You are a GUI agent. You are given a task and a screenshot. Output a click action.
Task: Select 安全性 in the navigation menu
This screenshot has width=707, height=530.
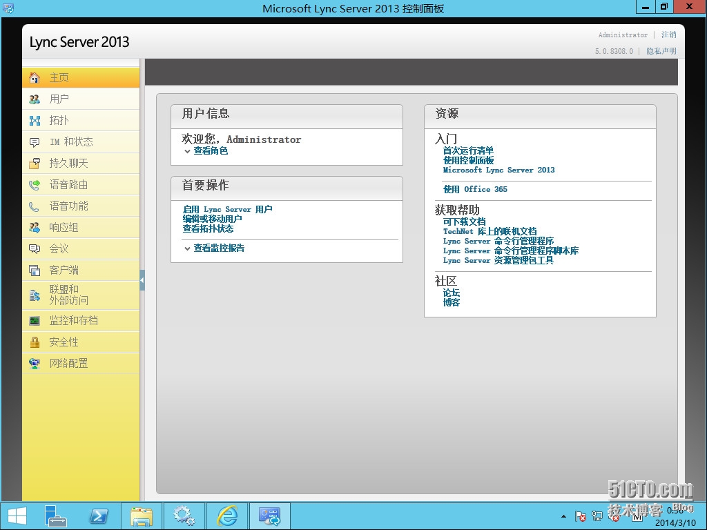81,342
